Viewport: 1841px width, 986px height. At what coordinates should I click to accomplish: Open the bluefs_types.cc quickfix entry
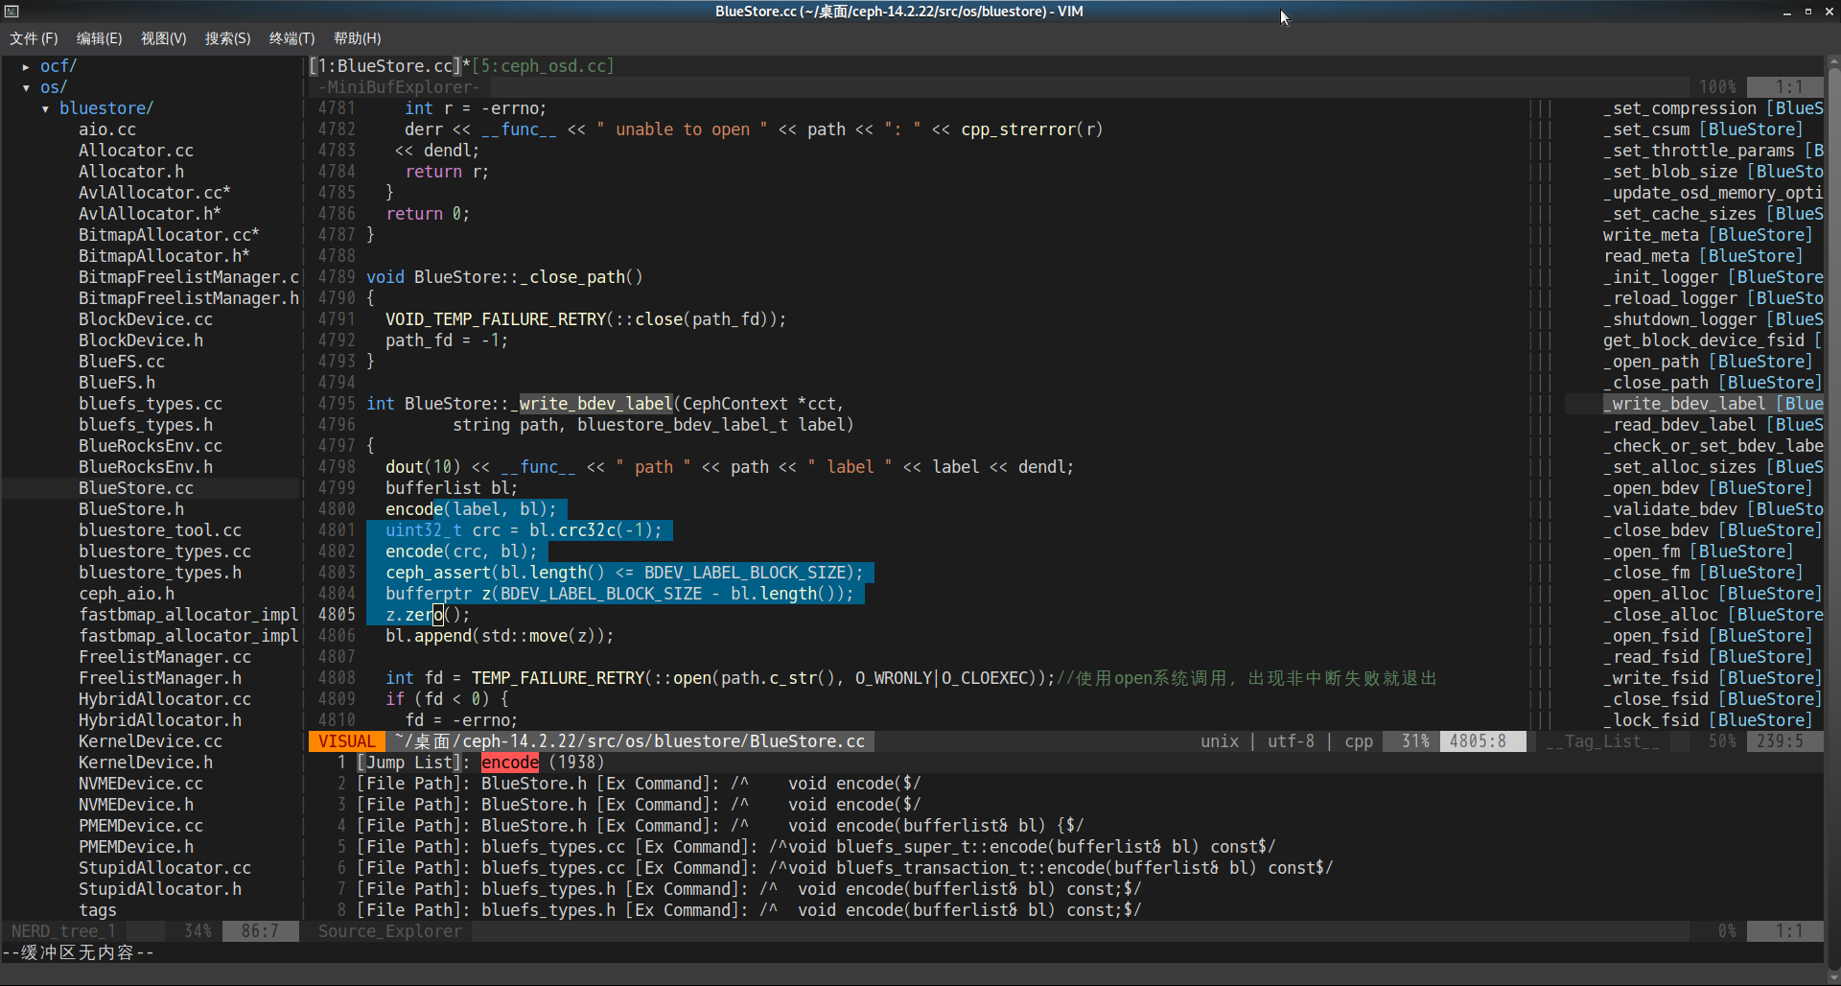[551, 846]
